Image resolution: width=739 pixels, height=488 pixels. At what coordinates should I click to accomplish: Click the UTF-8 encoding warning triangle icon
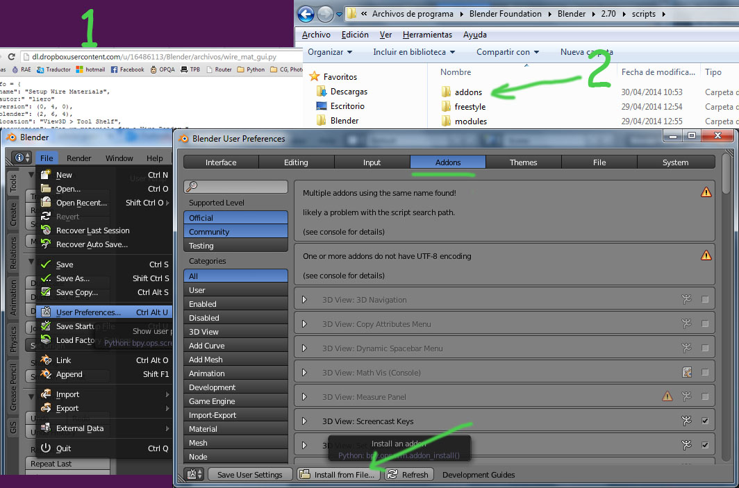(x=706, y=255)
